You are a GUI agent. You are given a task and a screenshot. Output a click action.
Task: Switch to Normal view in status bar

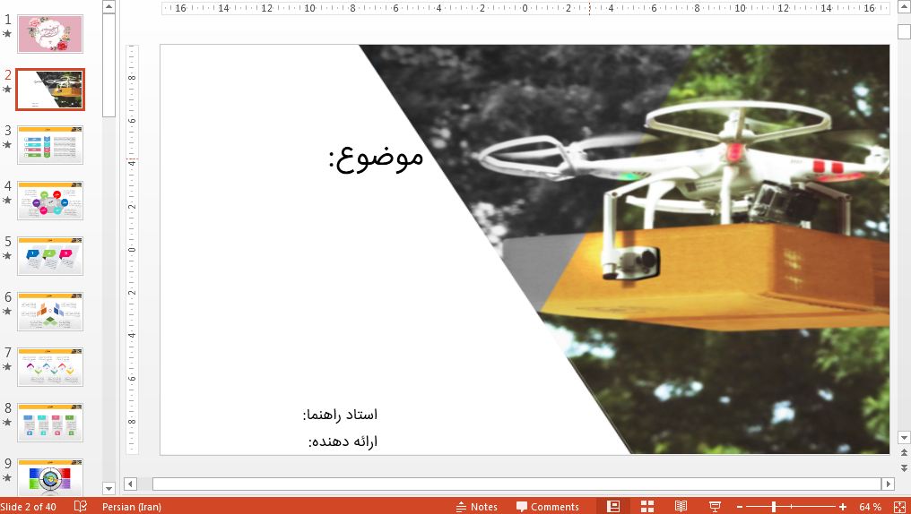(613, 507)
